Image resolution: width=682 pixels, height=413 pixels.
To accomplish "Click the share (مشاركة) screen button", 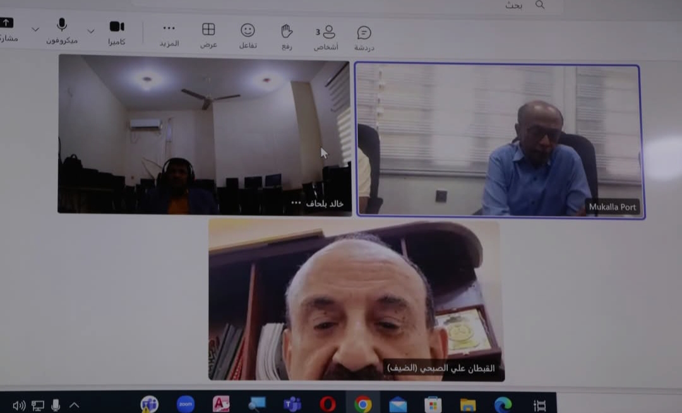I will (6, 28).
